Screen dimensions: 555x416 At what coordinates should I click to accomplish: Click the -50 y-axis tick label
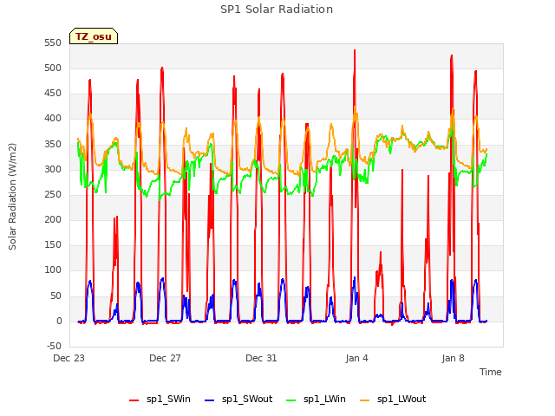pyautogui.click(x=54, y=346)
